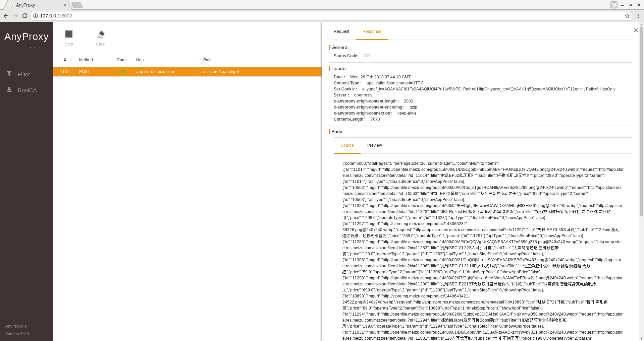
Task: Go back with browser back arrow
Action: [6, 16]
